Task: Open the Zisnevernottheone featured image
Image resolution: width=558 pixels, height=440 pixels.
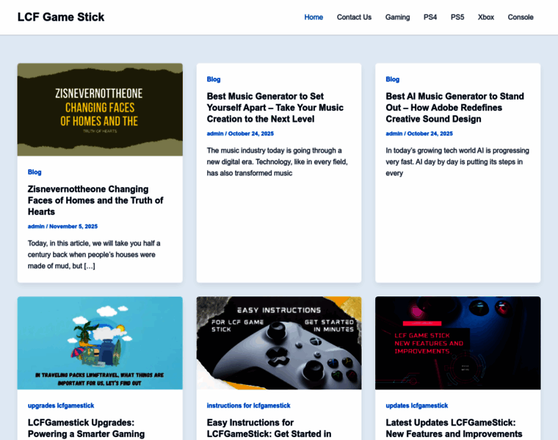Action: (100, 110)
